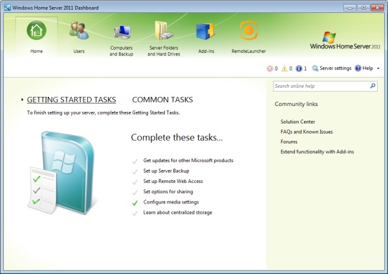Open Server settings text button
The image size is (388, 274).
335,68
